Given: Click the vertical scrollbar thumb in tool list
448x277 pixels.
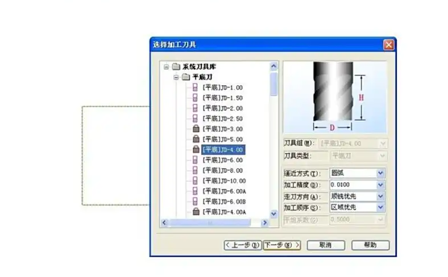Looking at the screenshot, I should coord(273,84).
